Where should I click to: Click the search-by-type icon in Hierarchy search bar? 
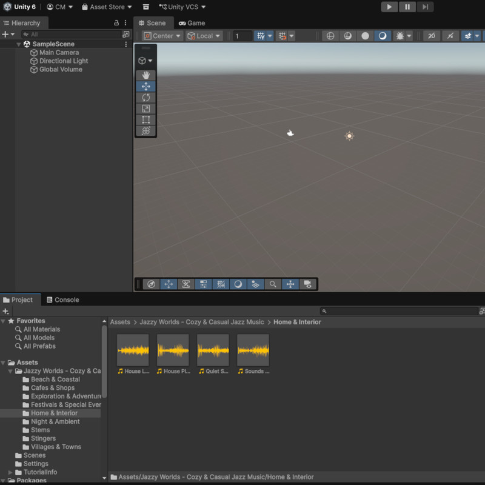[126, 34]
